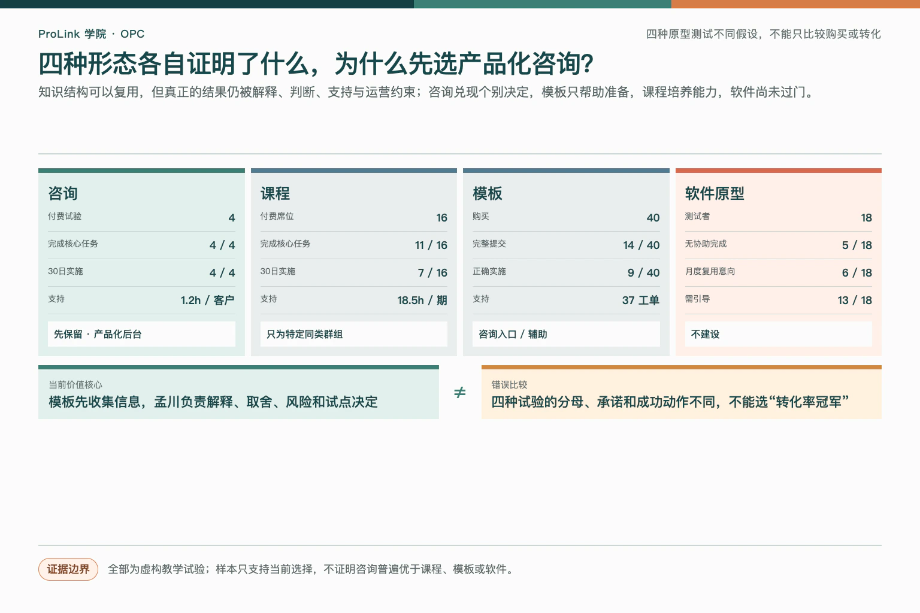Click the 不建设 verdict box
The image size is (920, 613).
pos(779,334)
